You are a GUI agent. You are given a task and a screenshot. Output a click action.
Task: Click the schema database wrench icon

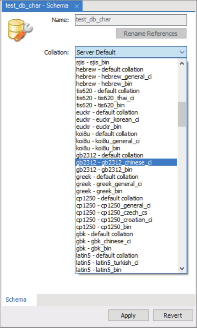pos(20,30)
